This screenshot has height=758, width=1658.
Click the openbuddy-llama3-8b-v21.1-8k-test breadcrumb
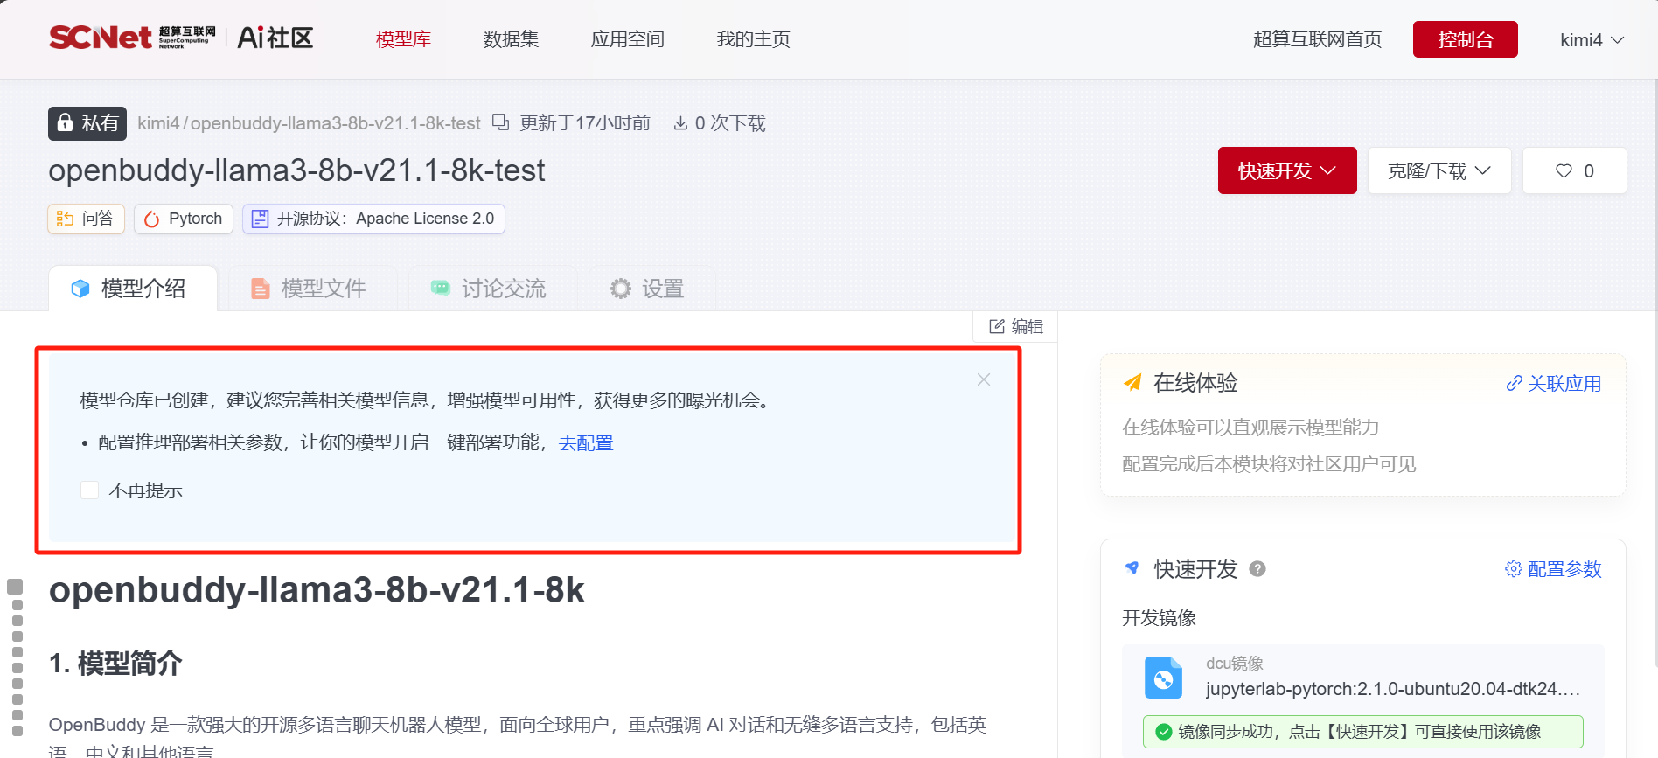(336, 123)
